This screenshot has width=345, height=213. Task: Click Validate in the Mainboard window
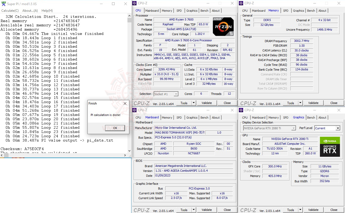[207, 210]
